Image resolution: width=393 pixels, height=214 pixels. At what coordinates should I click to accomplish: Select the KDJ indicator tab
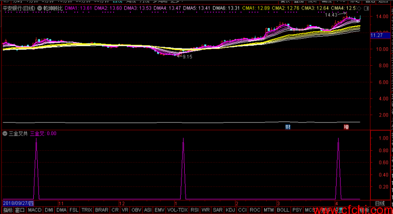pos(230,210)
